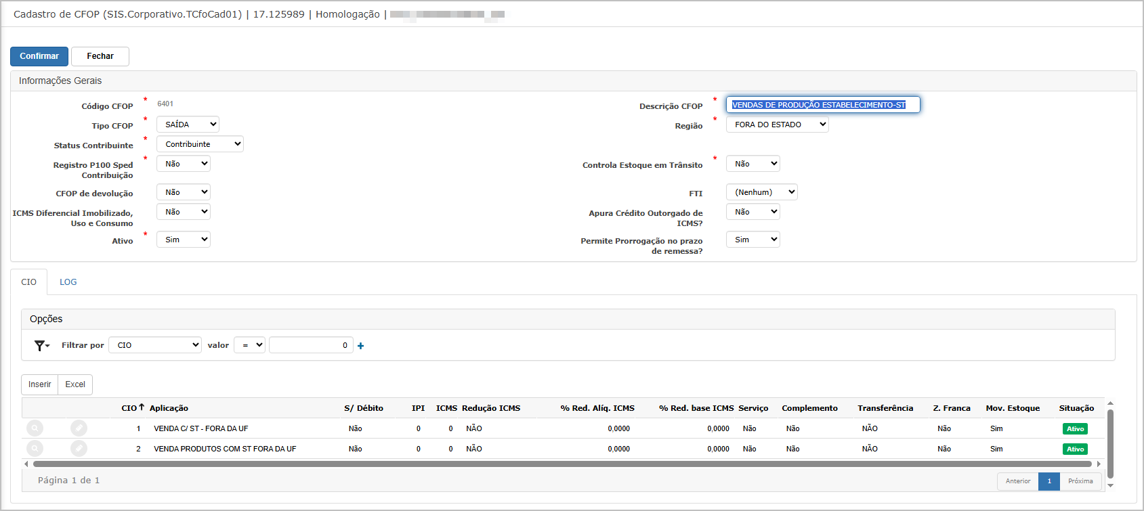Viewport: 1144px width, 511px height.
Task: Switch to the LOG tab
Action: (68, 282)
